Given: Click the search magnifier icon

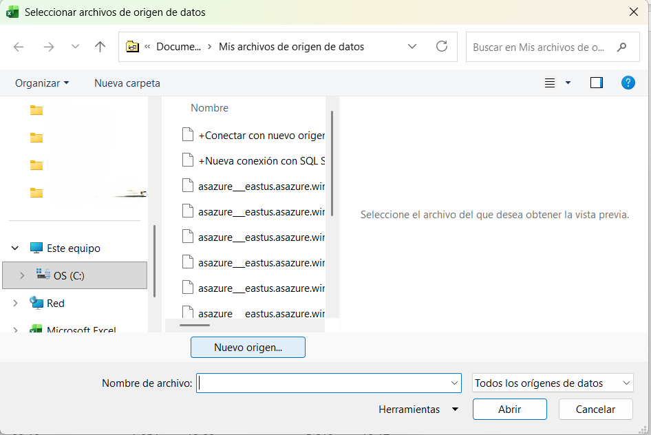Looking at the screenshot, I should [622, 47].
